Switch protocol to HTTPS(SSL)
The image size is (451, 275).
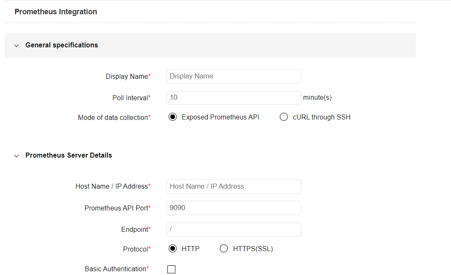[x=224, y=248]
